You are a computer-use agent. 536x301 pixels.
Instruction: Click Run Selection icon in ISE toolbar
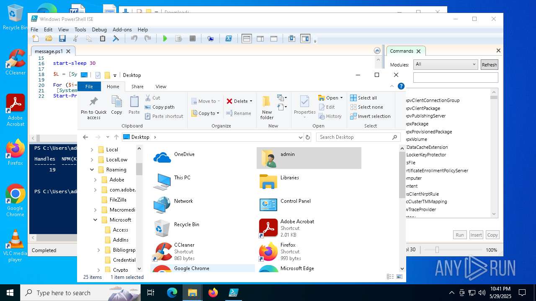pyautogui.click(x=179, y=38)
